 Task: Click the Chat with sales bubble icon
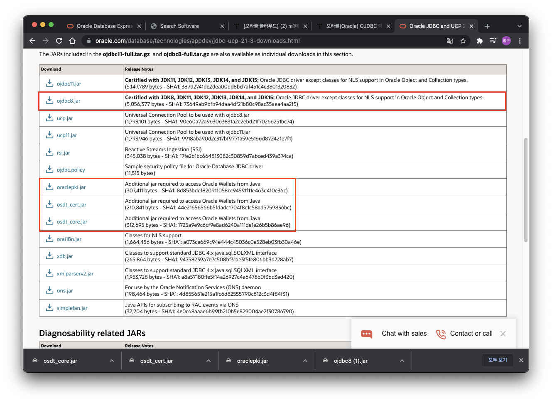click(367, 334)
